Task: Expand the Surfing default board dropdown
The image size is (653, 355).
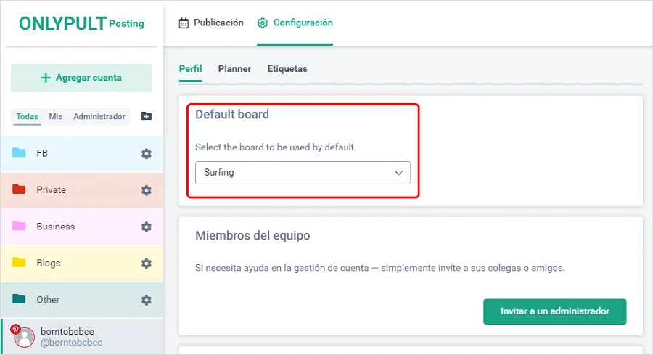Action: pos(303,173)
